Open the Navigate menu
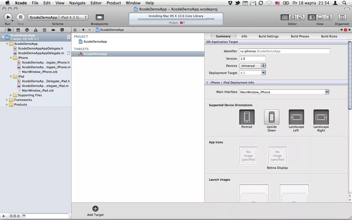The height and width of the screenshot is (220, 352). pyautogui.click(x=77, y=3)
